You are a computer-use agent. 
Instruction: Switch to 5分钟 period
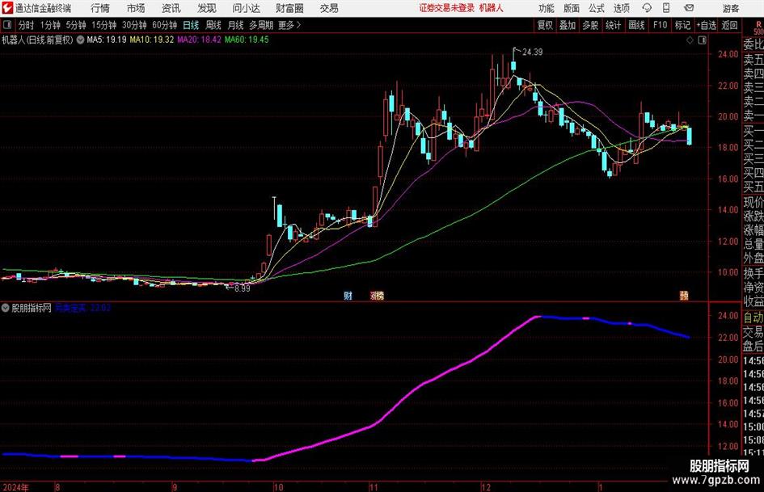pyautogui.click(x=76, y=25)
